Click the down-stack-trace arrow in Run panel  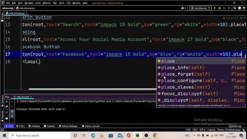pos(12,107)
